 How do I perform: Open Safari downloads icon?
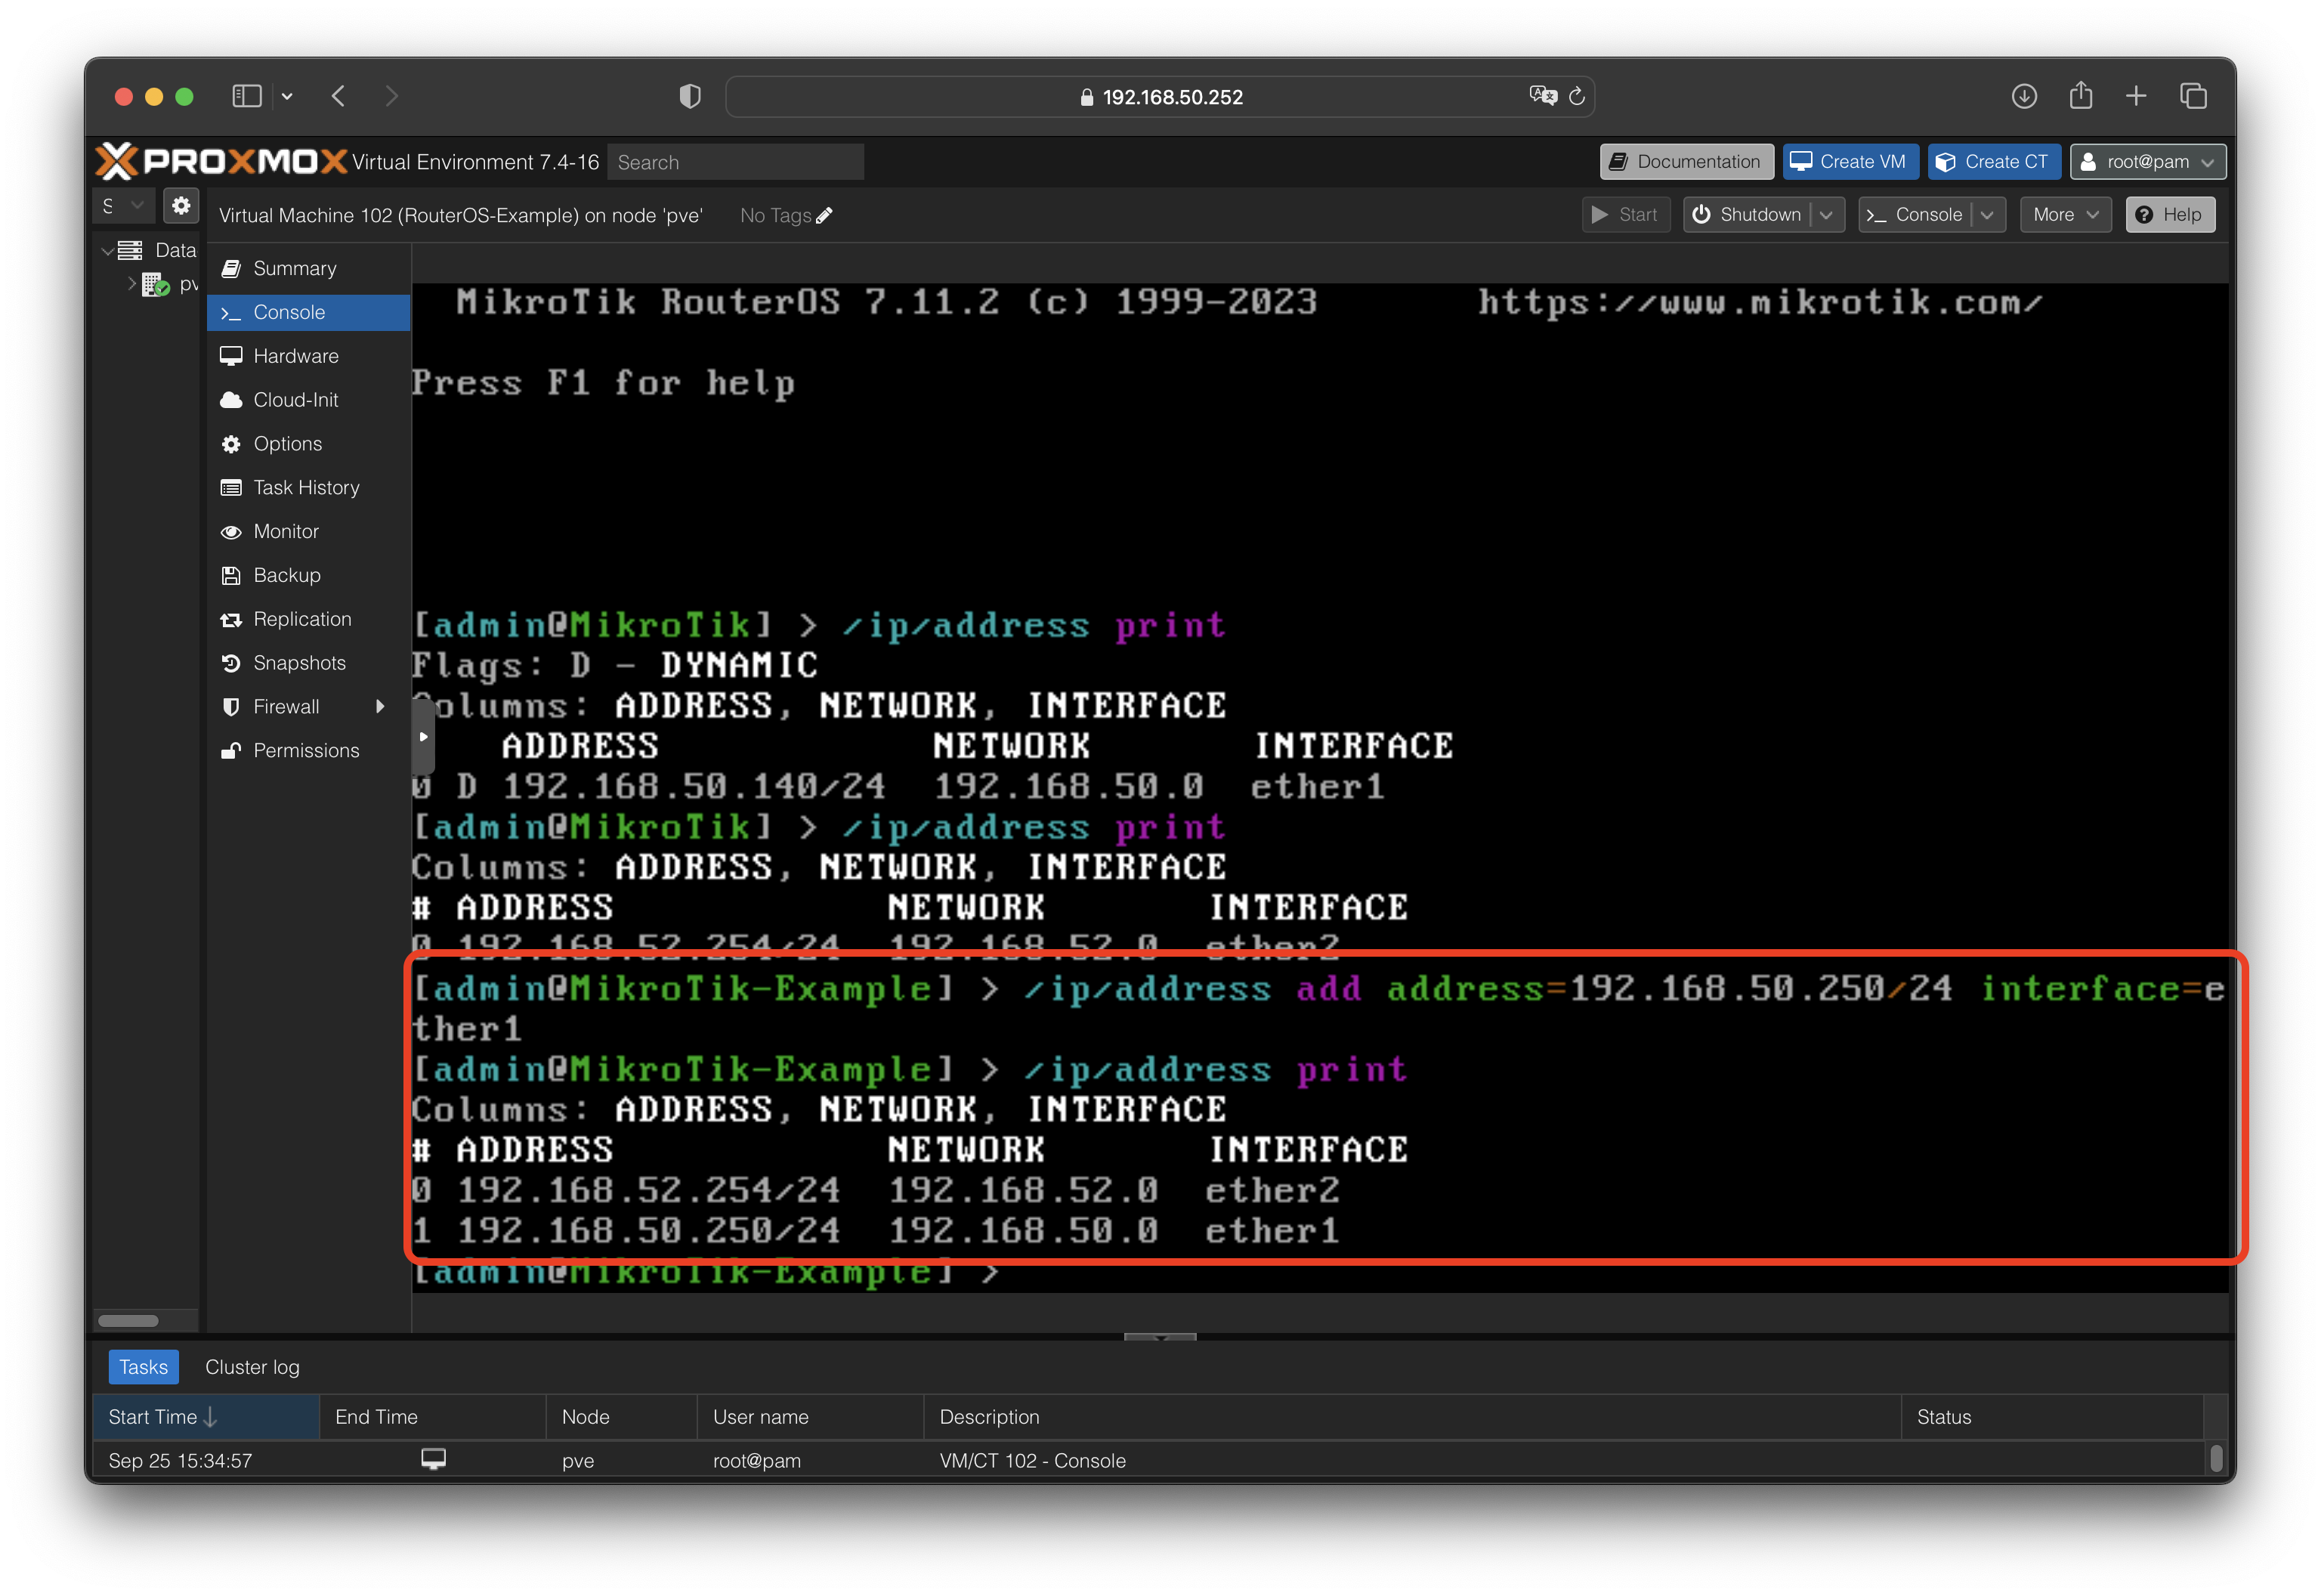[x=2024, y=96]
